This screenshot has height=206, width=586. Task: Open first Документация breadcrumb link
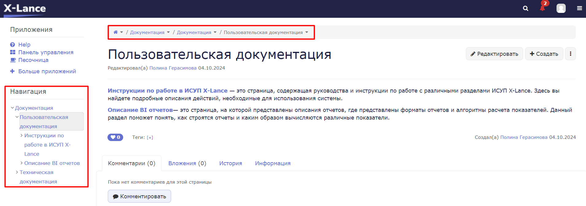click(x=147, y=32)
